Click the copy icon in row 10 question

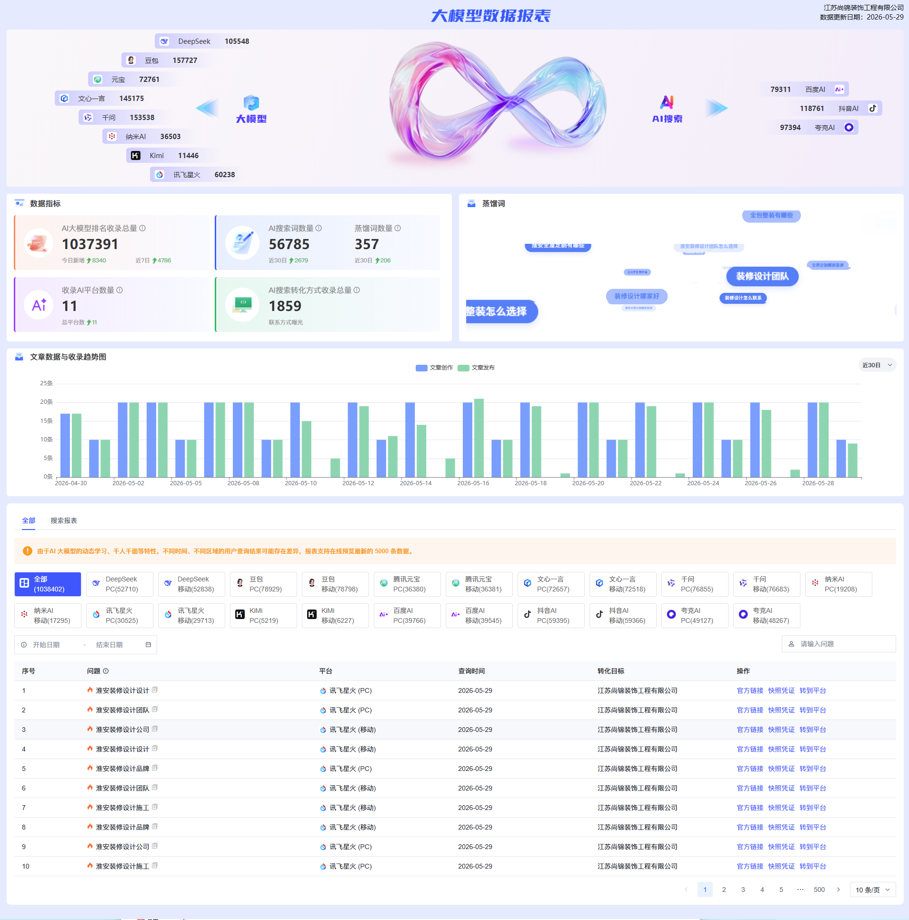pyautogui.click(x=155, y=866)
